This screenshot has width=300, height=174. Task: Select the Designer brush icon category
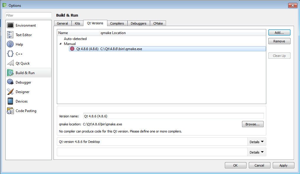pyautogui.click(x=10, y=92)
